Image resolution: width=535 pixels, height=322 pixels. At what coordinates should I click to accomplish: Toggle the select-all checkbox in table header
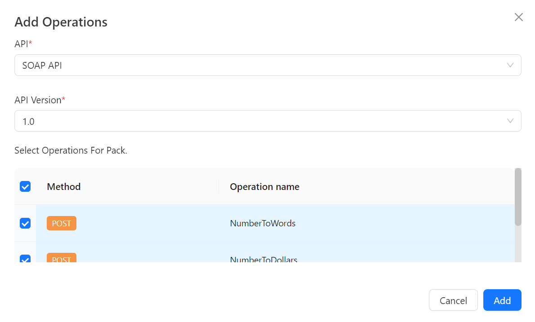point(25,186)
